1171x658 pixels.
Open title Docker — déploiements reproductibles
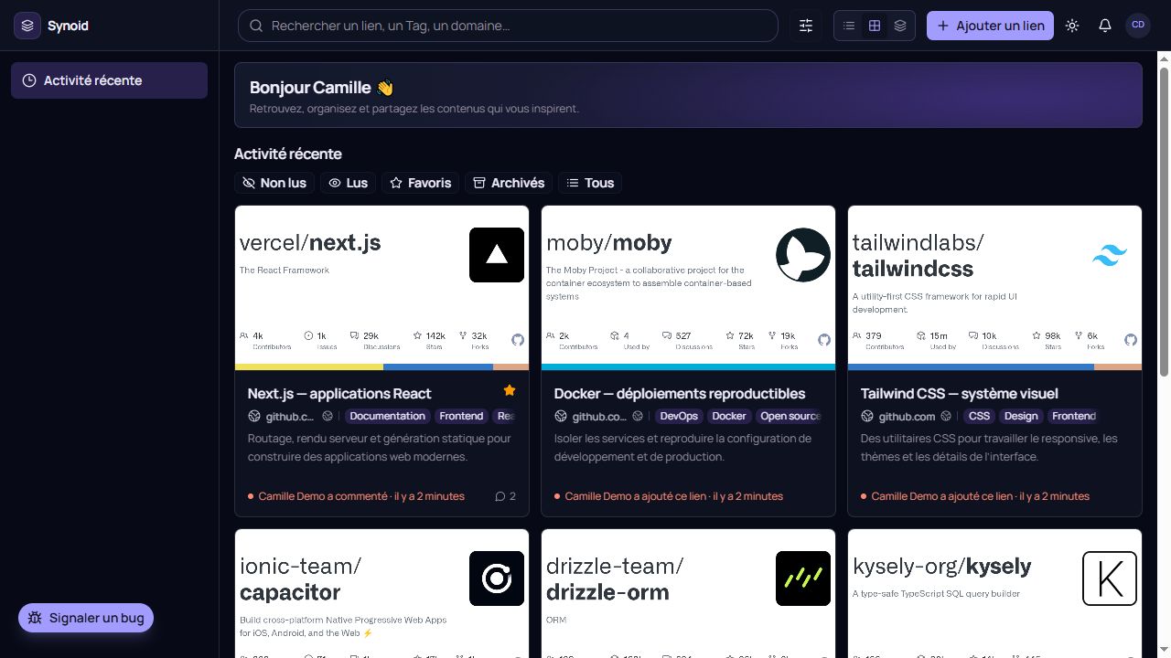point(680,394)
